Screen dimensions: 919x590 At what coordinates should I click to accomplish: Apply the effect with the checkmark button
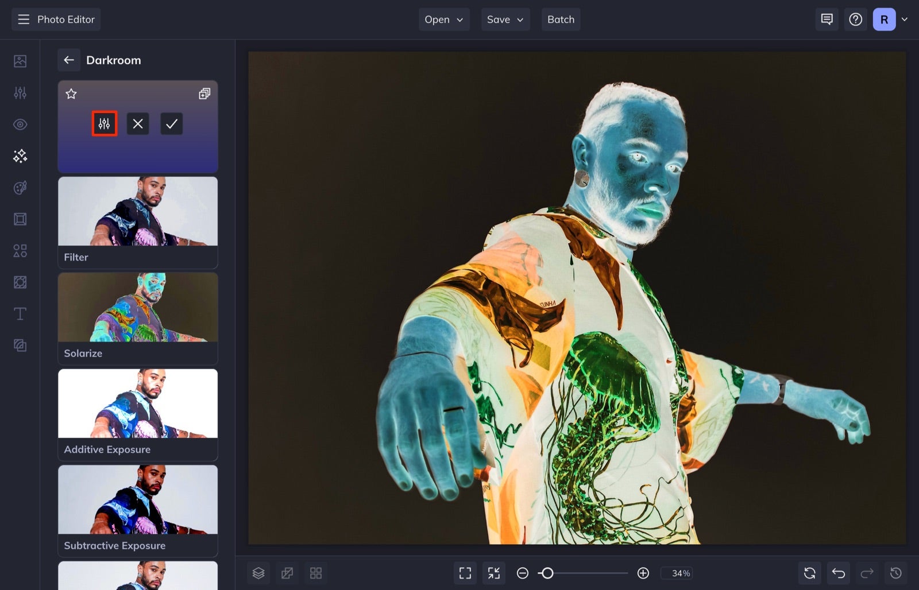pos(171,123)
